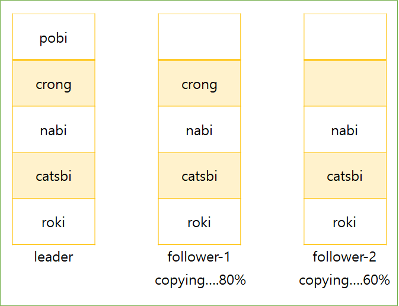Click the follower-1 label
This screenshot has height=306, width=399.
199,257
